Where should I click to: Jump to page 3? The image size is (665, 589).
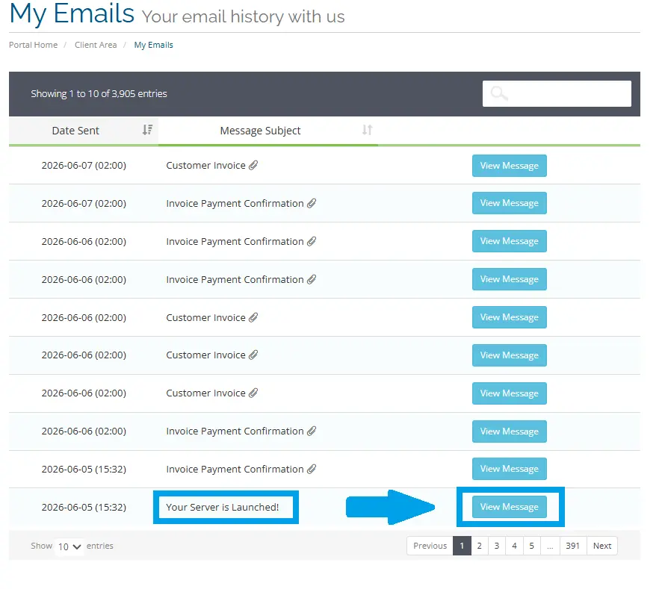[497, 546]
